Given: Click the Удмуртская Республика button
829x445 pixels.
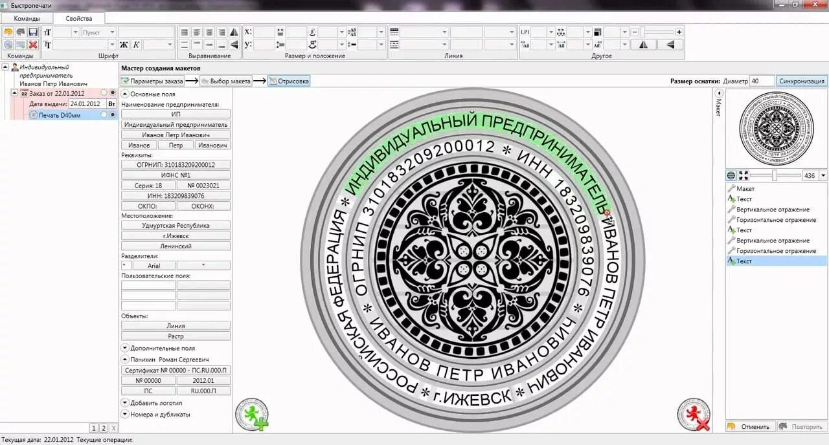Looking at the screenshot, I should [x=176, y=225].
